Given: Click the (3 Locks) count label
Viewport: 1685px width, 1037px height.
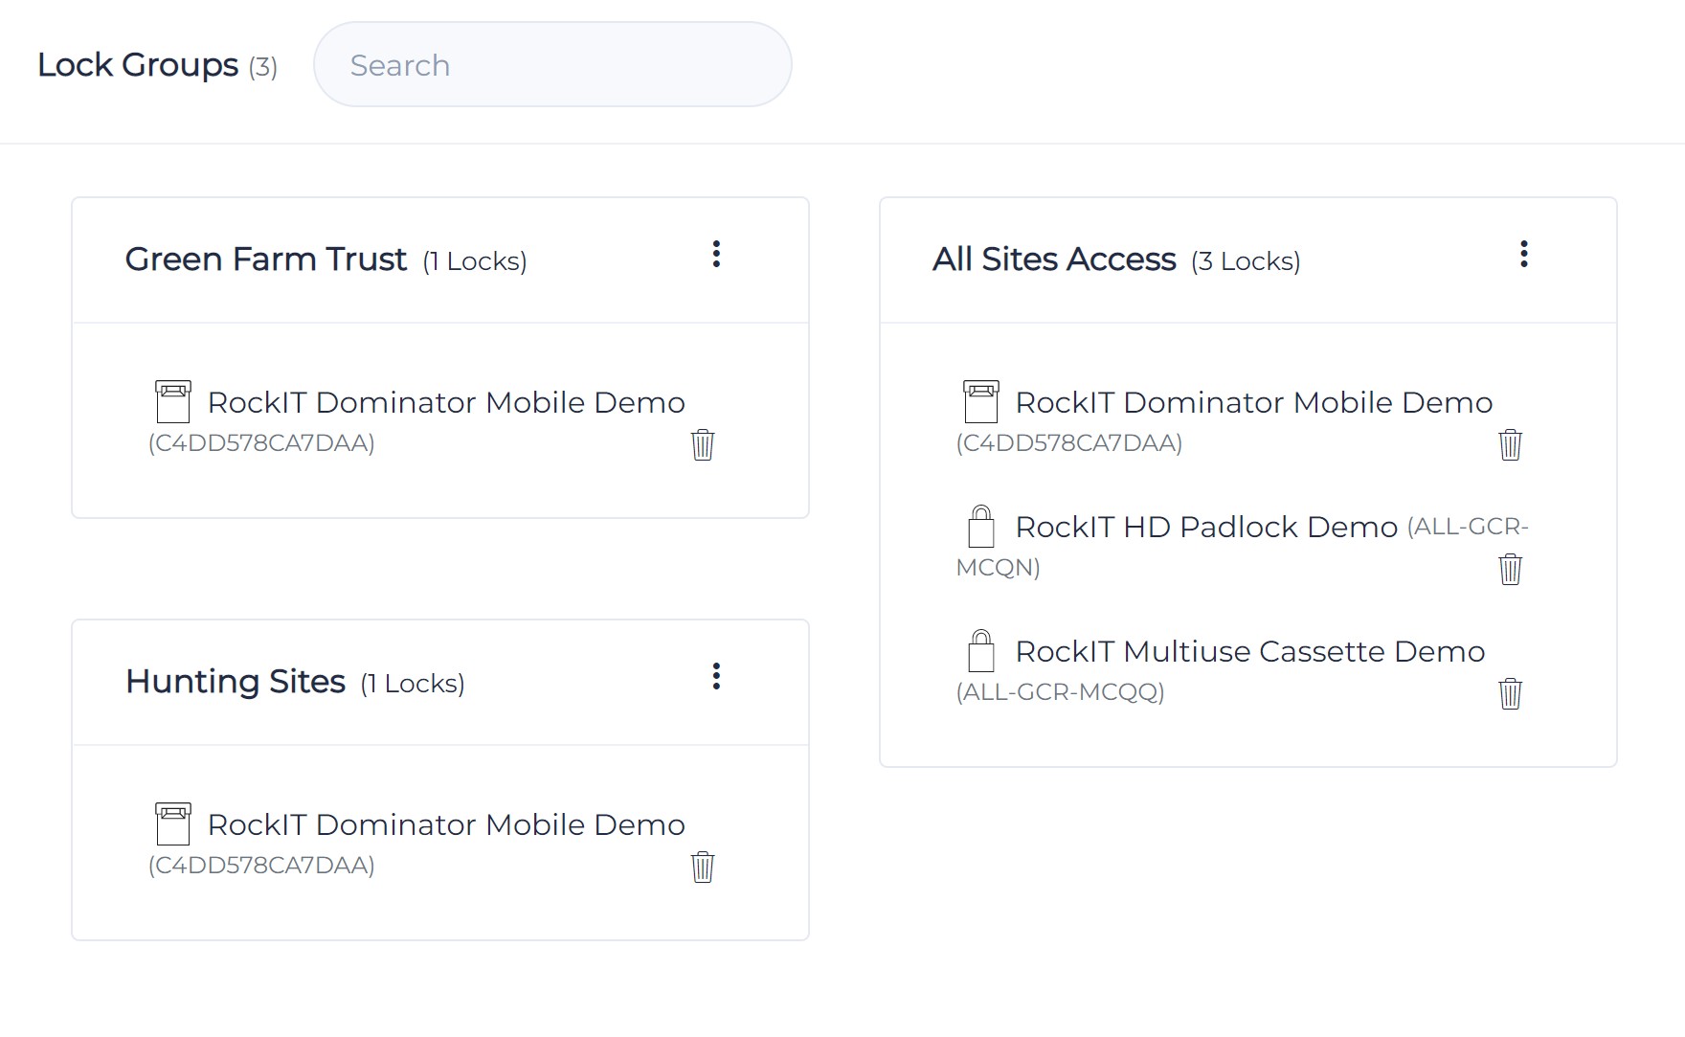Looking at the screenshot, I should coord(1246,261).
